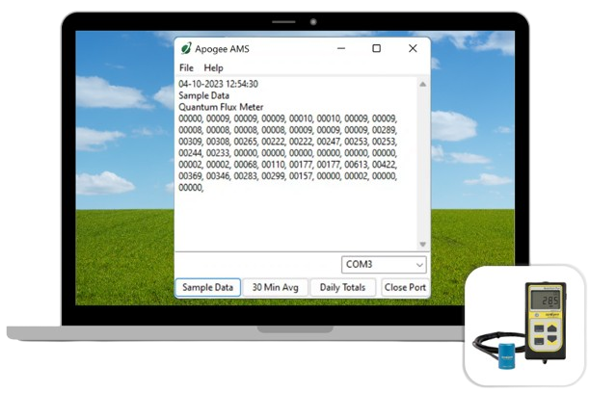Close the Apogee AMS window
590x393 pixels.
(x=413, y=48)
